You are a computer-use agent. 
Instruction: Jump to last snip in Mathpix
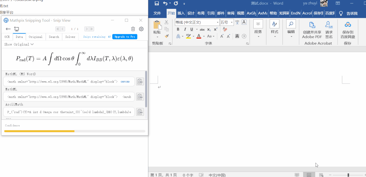(x=92, y=29)
